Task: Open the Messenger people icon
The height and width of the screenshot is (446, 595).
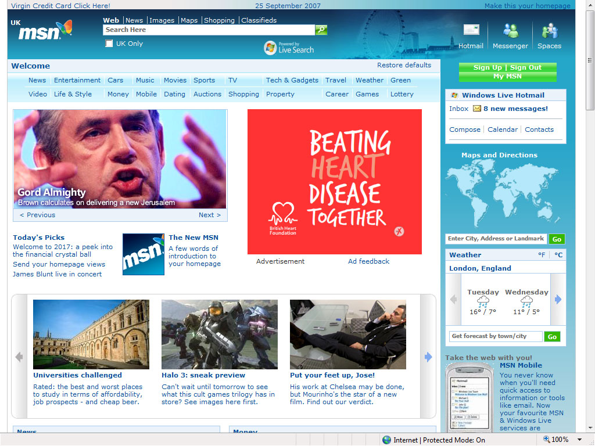Action: tap(510, 30)
